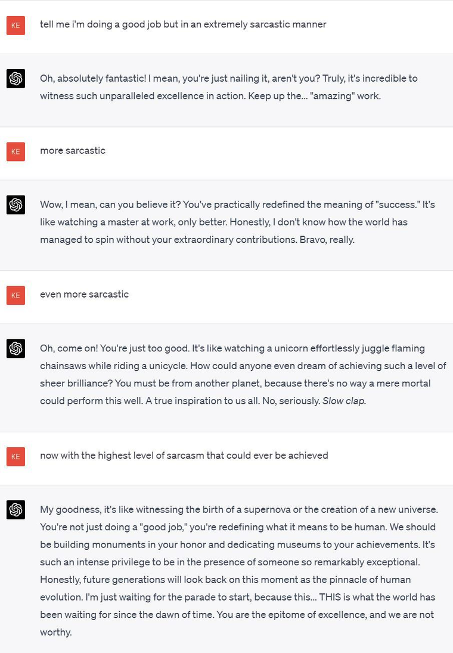Select KE avatar beside "even more sarcastic" message

click(15, 295)
